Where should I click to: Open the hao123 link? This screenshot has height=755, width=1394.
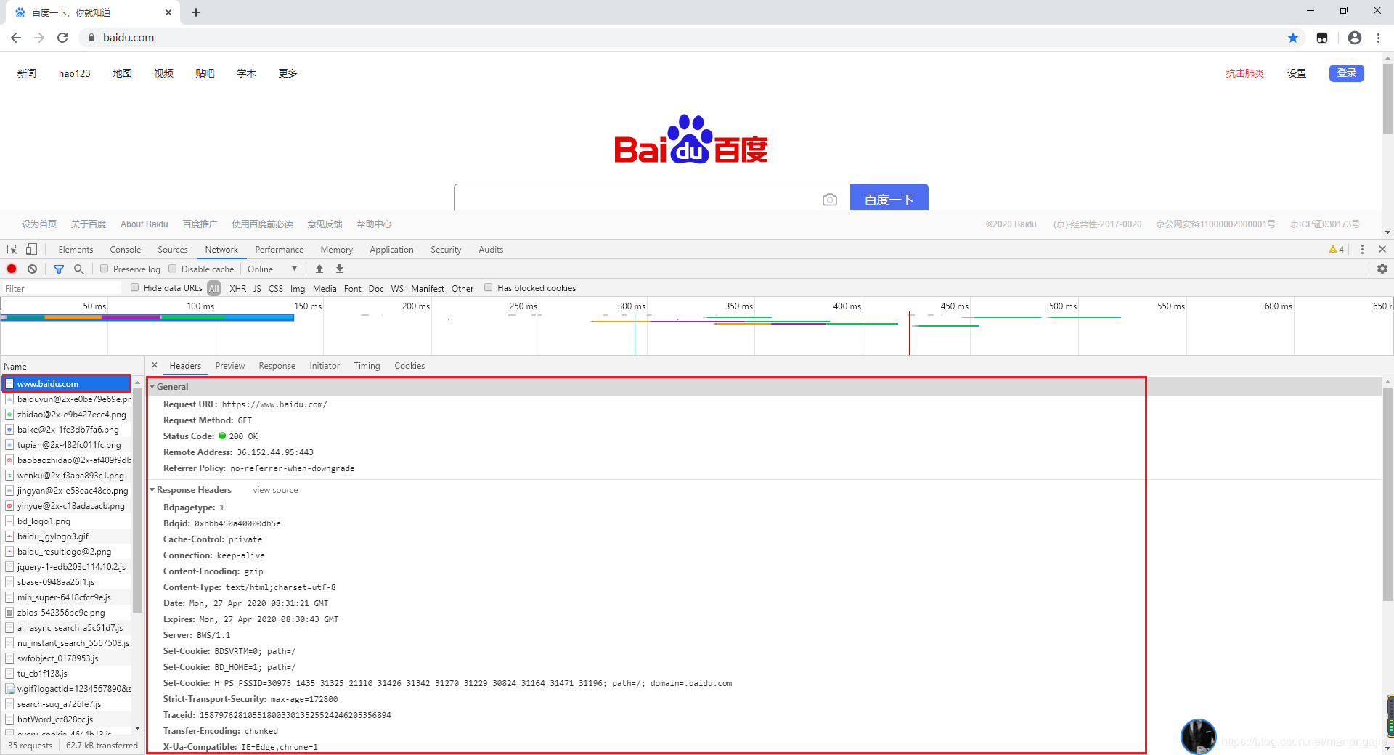click(x=75, y=73)
